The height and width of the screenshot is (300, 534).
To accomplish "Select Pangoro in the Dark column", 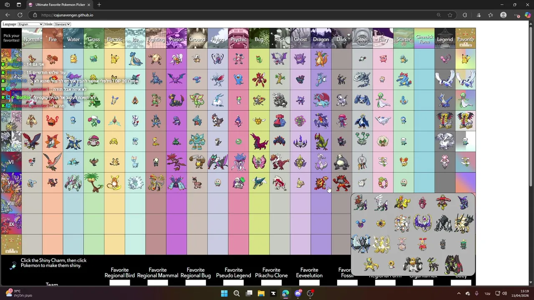I will click(342, 162).
